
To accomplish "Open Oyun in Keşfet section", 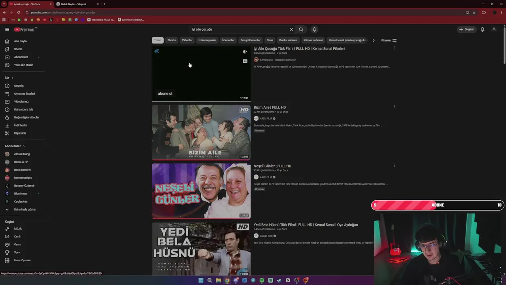I will (x=17, y=244).
